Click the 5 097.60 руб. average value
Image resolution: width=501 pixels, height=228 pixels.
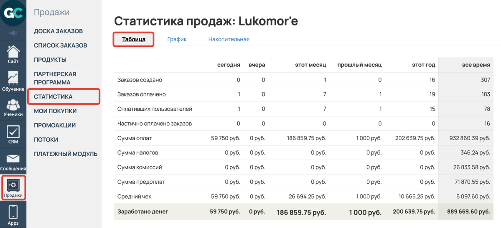[x=473, y=197]
